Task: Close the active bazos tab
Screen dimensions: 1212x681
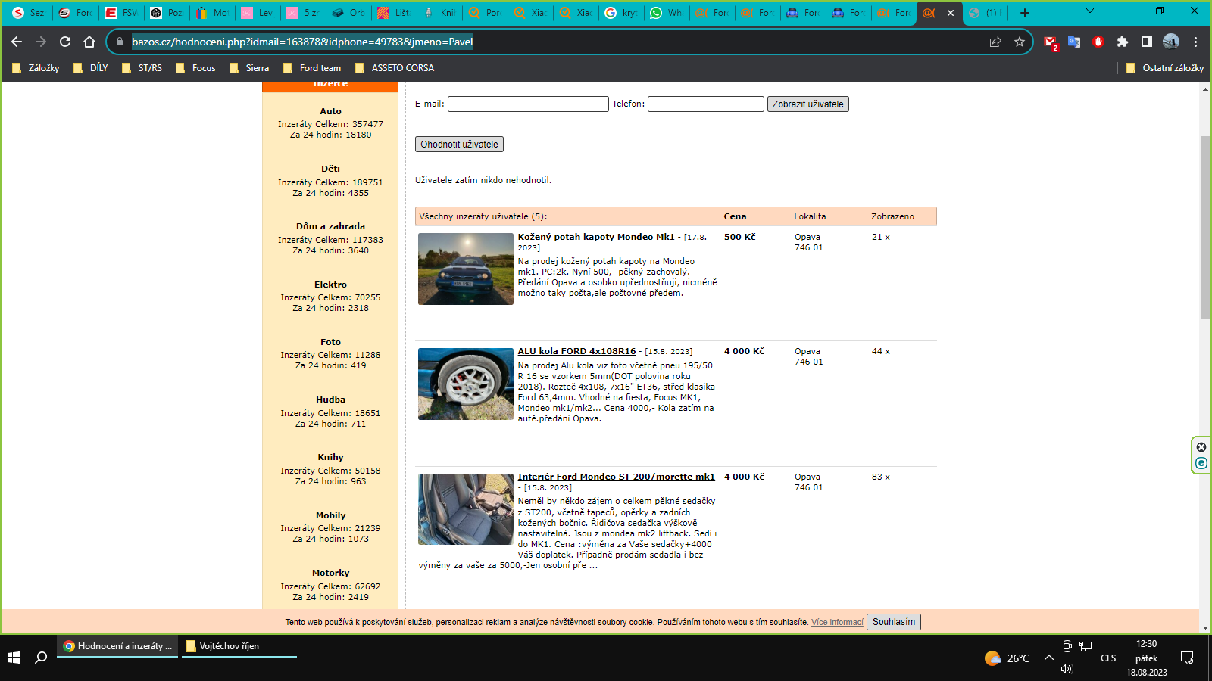Action: coord(951,13)
